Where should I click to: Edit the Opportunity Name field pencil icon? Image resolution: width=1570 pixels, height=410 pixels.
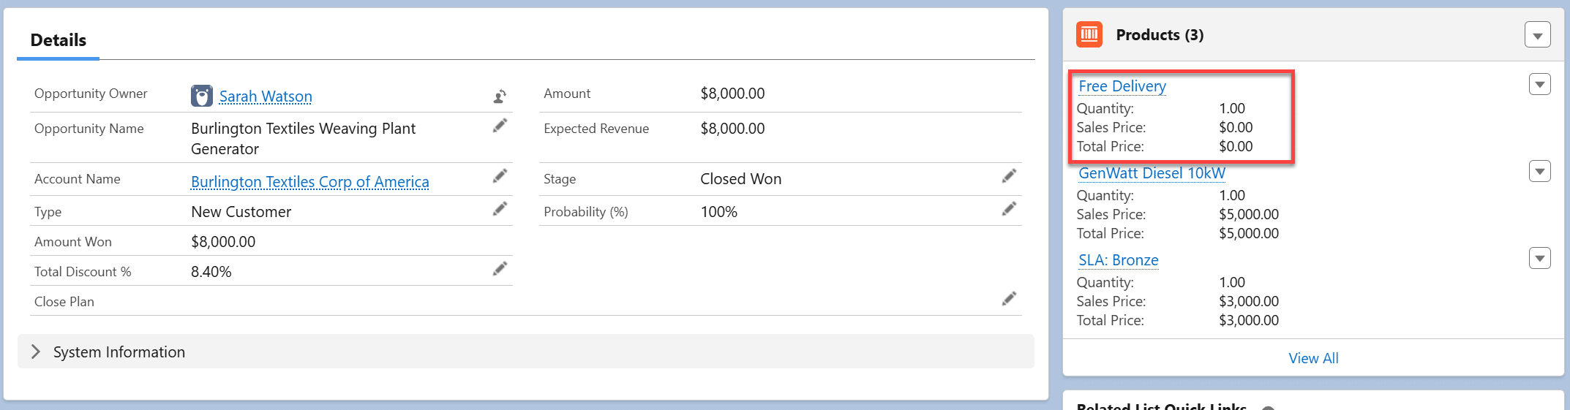500,126
